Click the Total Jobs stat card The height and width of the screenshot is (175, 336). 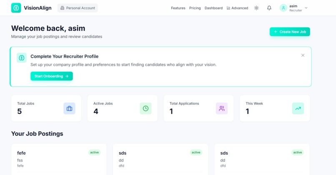tap(46, 108)
